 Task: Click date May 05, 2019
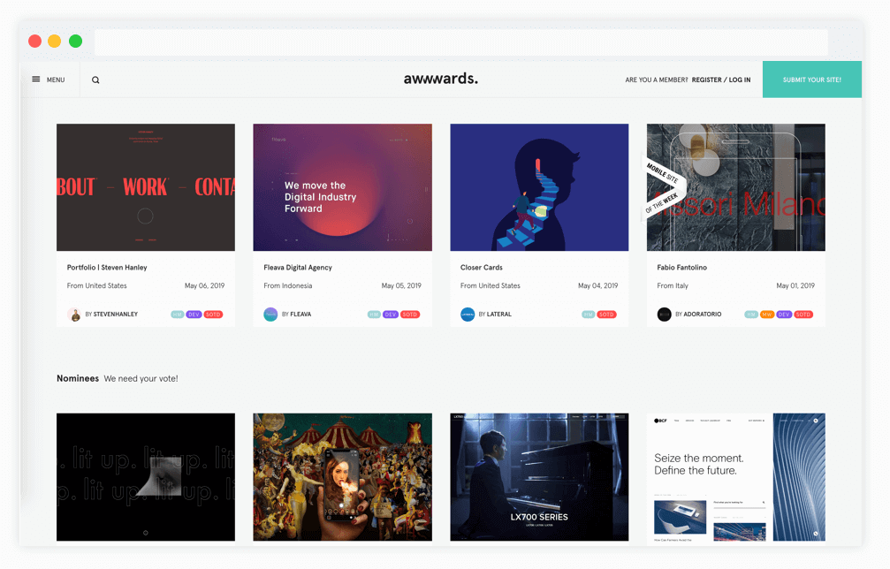[401, 286]
